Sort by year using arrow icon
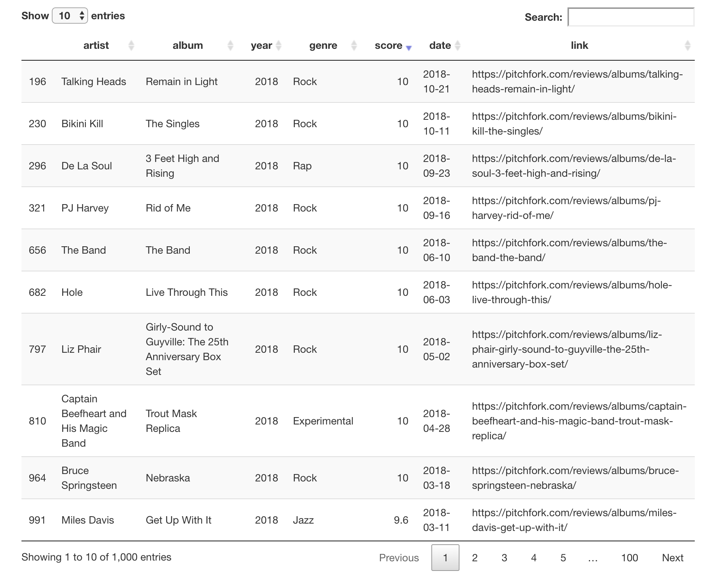This screenshot has height=582, width=714. [279, 45]
